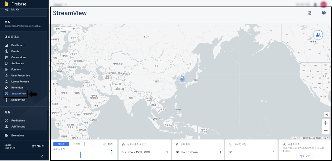Open DebugView
This screenshot has height=161, width=332.
[18, 100]
